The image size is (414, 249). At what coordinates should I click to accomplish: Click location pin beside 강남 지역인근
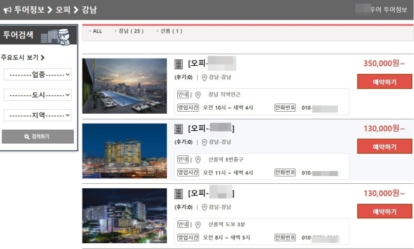click(x=198, y=95)
